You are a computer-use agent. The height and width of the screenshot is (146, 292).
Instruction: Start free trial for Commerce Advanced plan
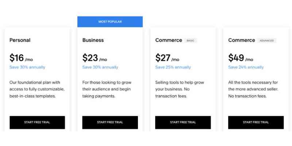point(256,122)
